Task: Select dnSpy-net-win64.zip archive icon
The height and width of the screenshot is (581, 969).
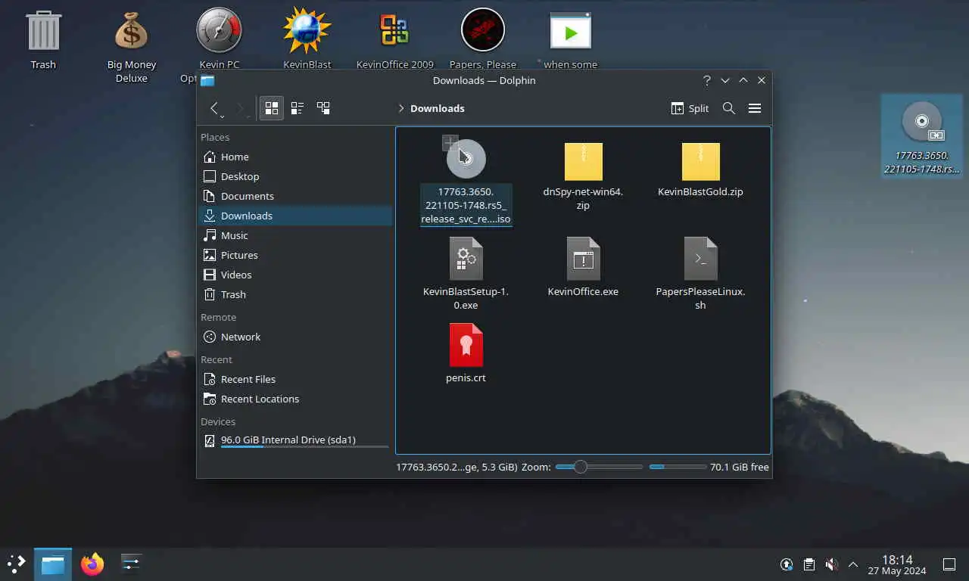Action: pos(583,161)
